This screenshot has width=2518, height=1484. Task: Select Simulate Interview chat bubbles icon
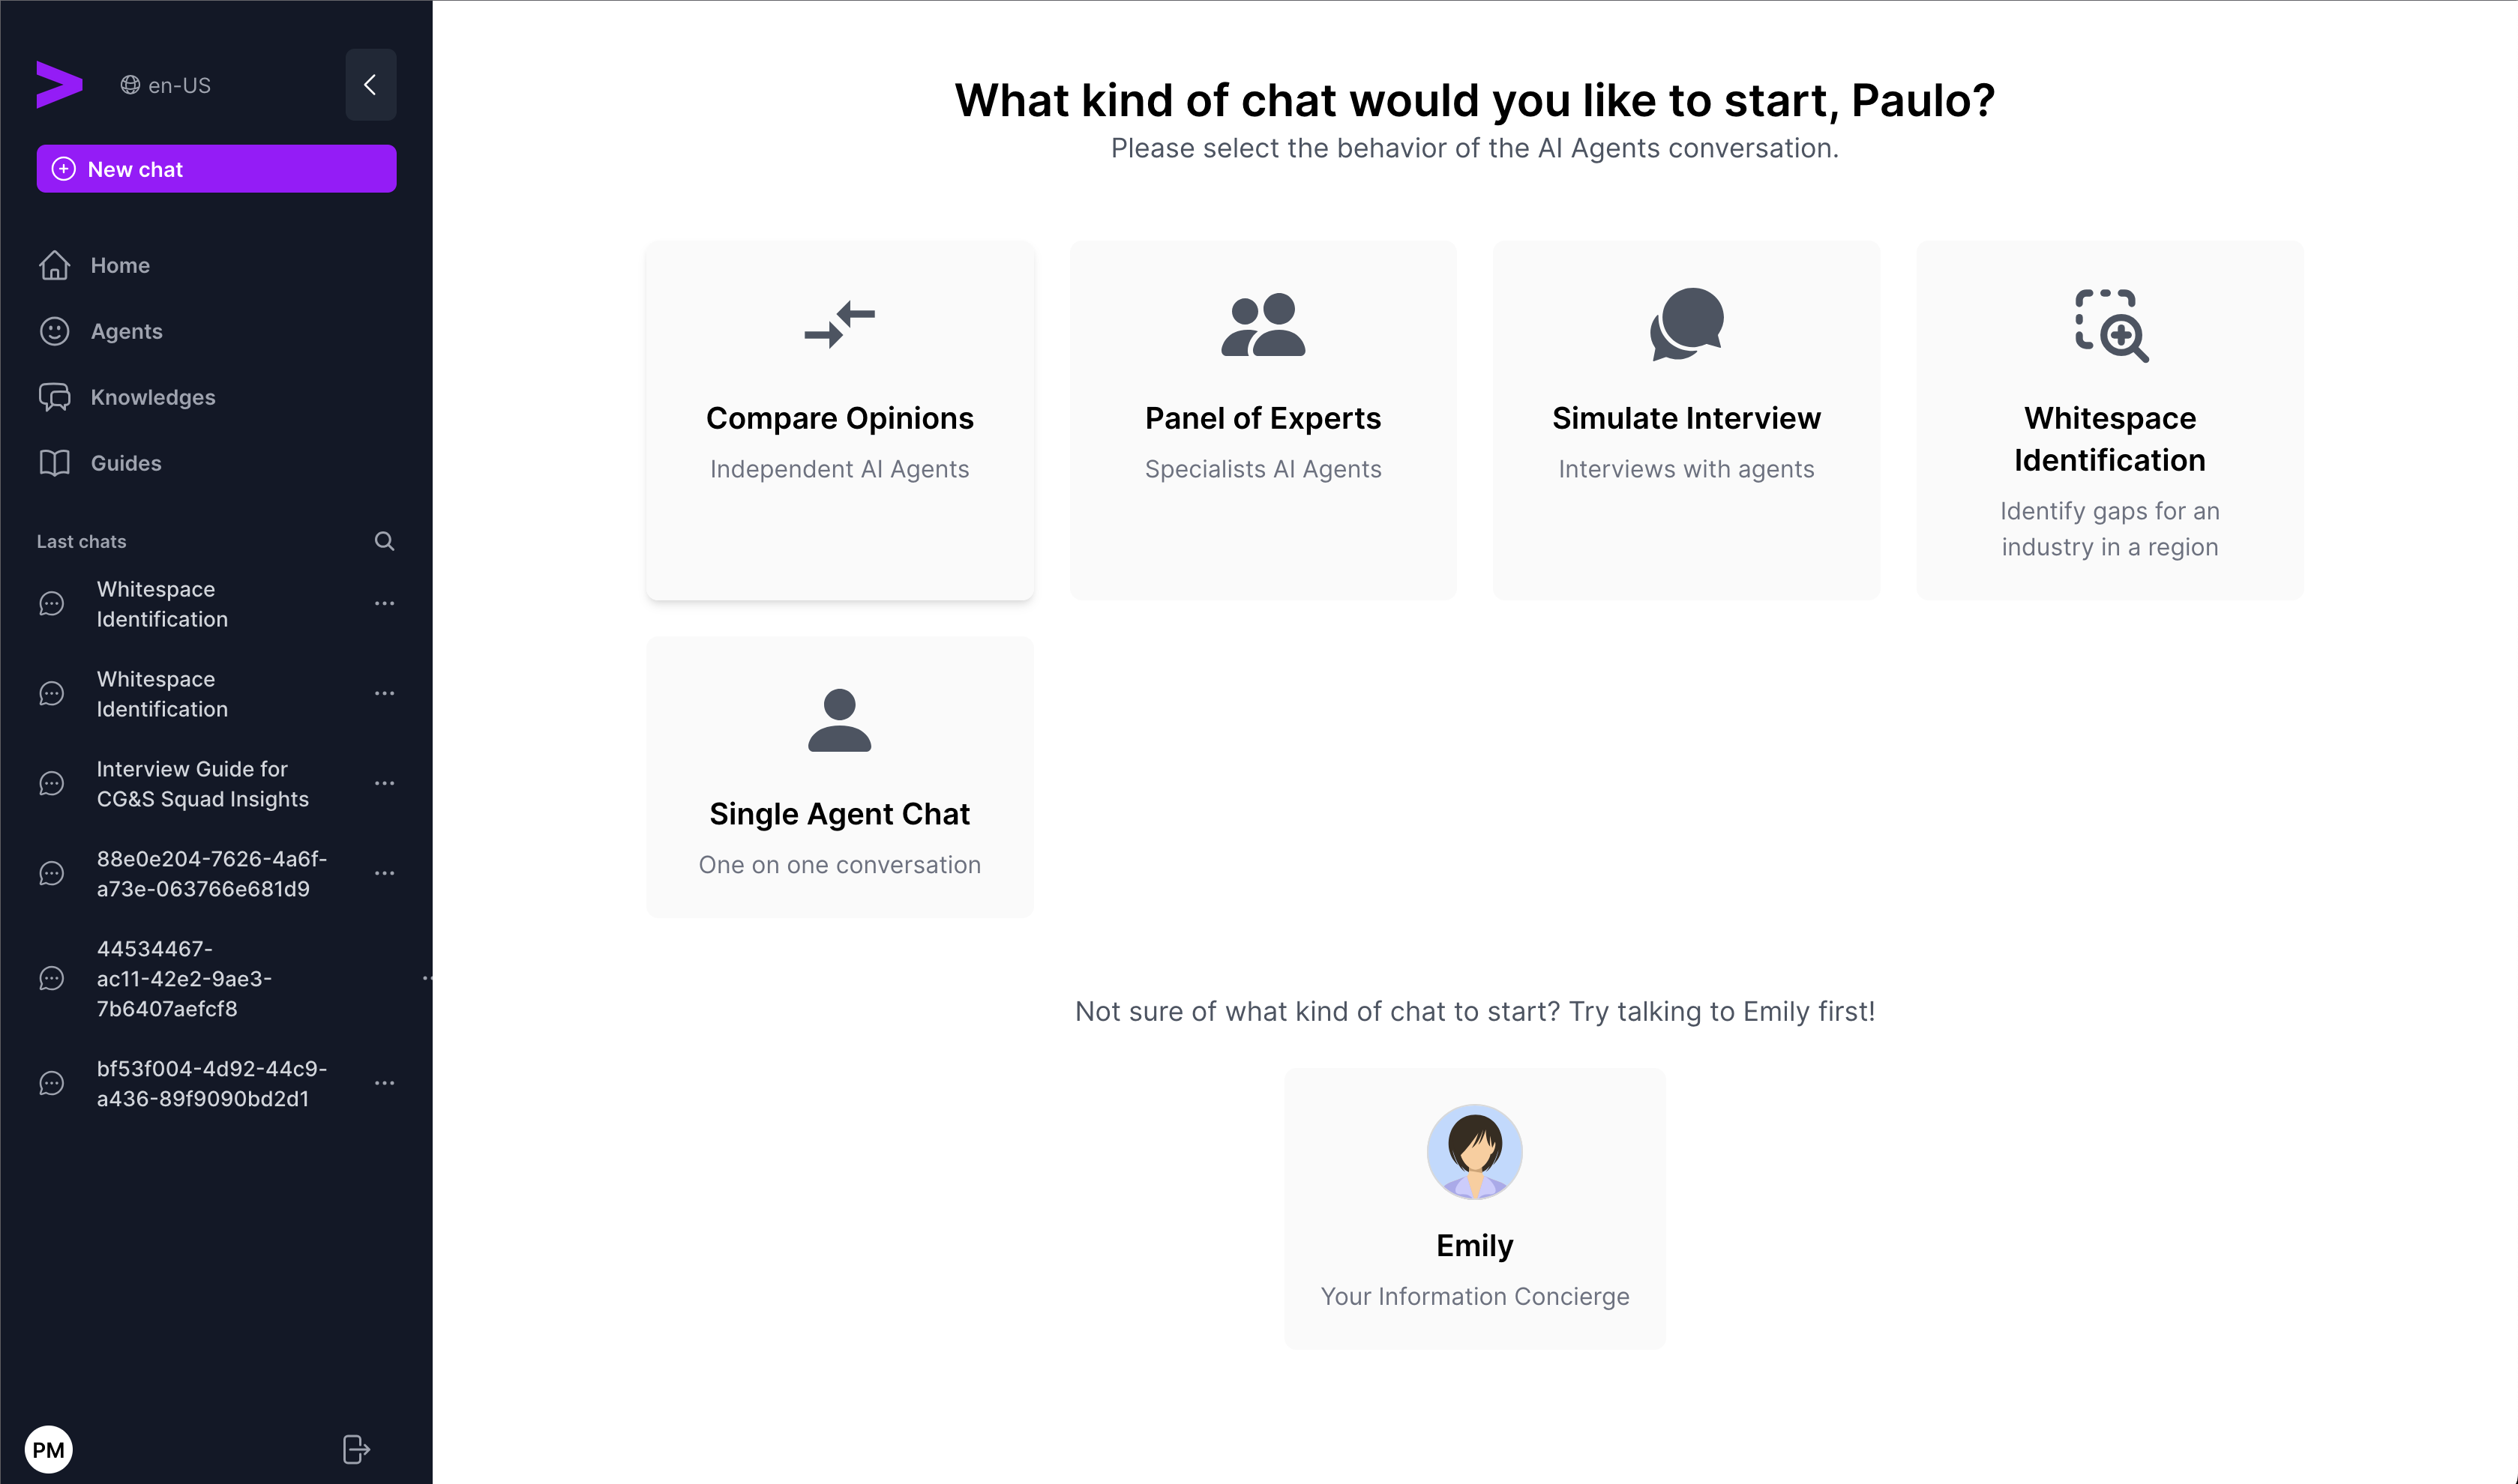[x=1686, y=324]
